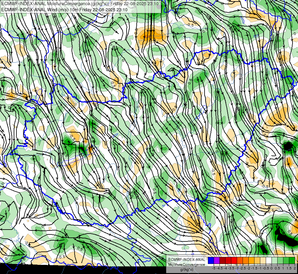
Task: Click the blue legend swatch above -5
Action: (211, 261)
